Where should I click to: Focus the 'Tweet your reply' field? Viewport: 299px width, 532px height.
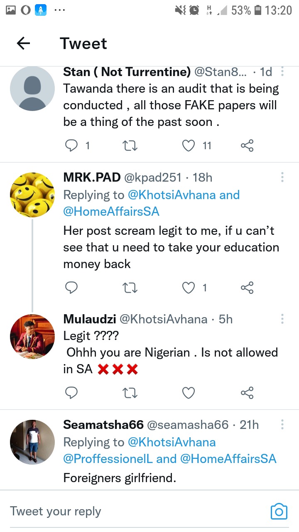(x=125, y=511)
